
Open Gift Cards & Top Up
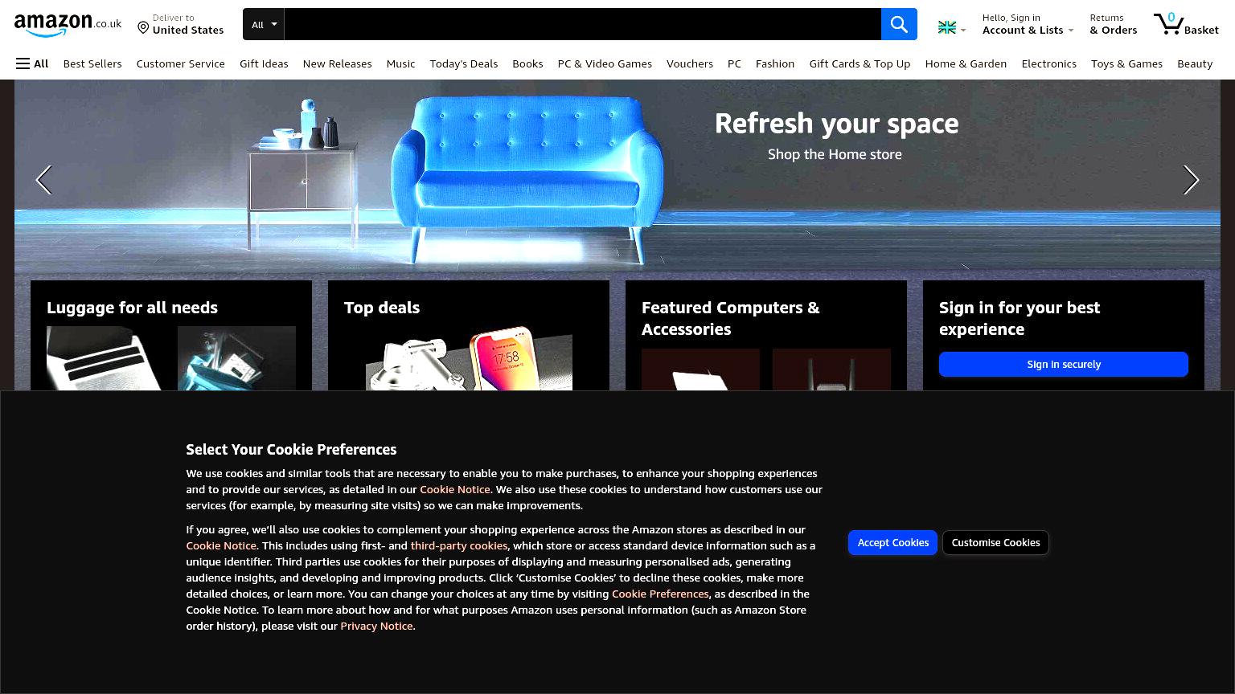tap(860, 63)
